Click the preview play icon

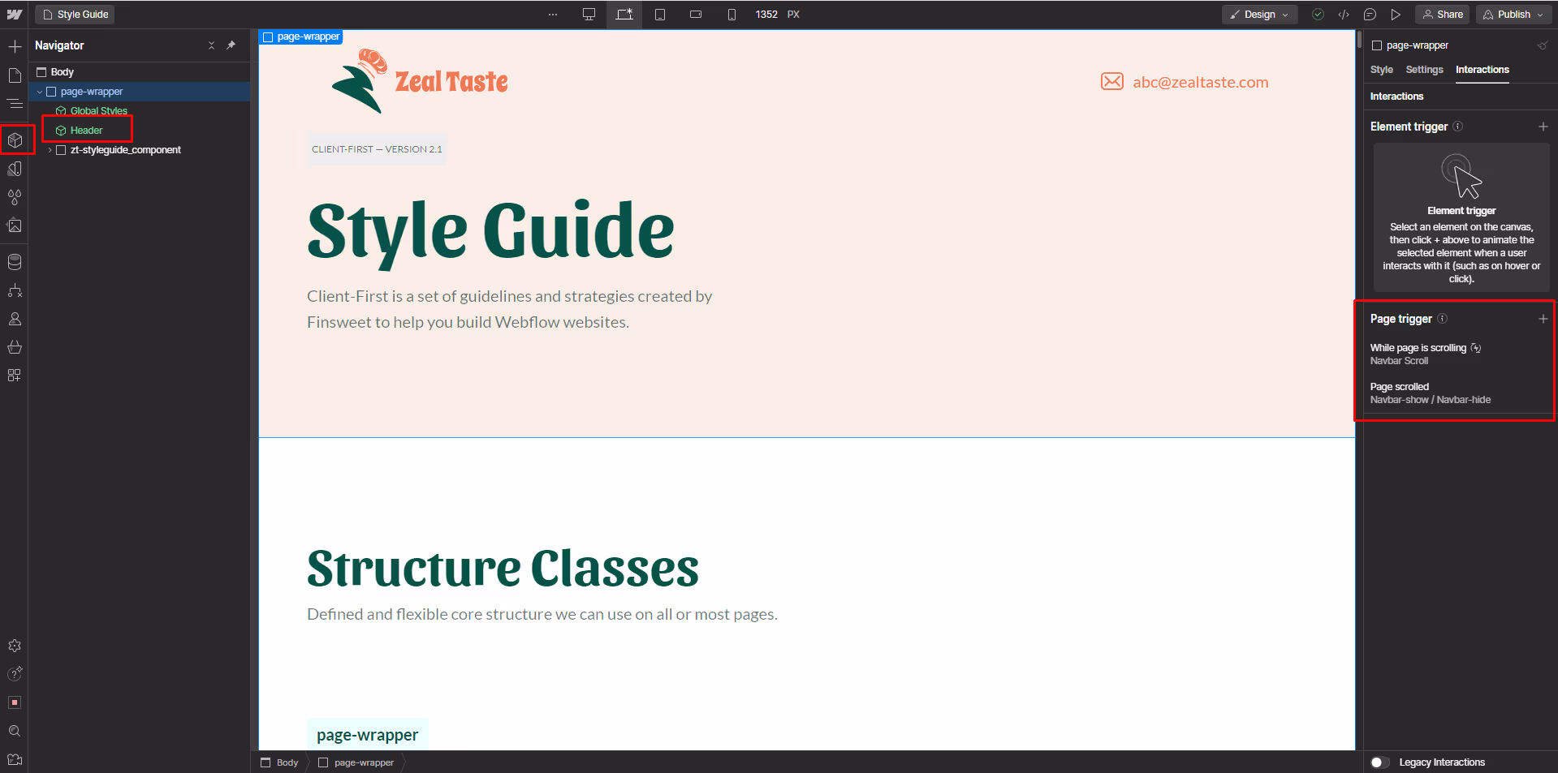(x=1396, y=15)
